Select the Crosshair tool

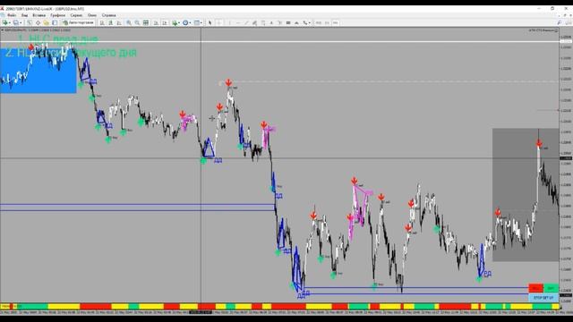[218, 22]
